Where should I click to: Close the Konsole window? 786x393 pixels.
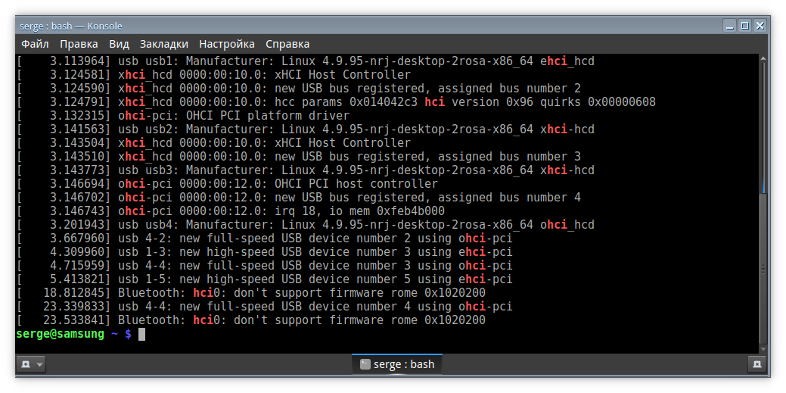[x=760, y=26]
